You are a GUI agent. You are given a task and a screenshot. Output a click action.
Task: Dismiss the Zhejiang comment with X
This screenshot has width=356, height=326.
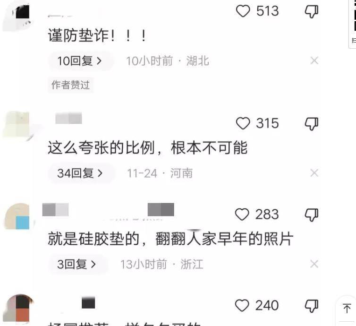point(314,264)
